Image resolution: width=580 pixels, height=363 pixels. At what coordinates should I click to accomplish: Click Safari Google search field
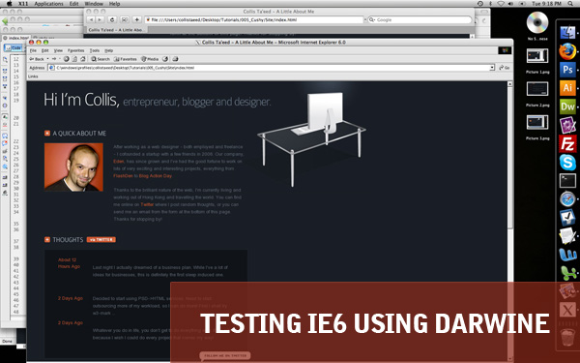(x=420, y=19)
